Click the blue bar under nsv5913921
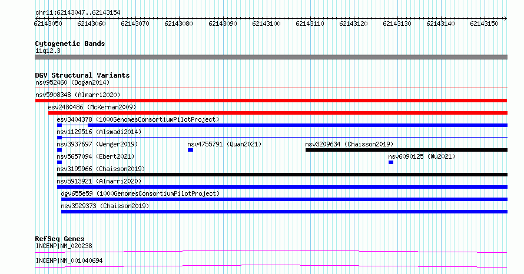The height and width of the screenshot is (274, 524). tap(283, 187)
